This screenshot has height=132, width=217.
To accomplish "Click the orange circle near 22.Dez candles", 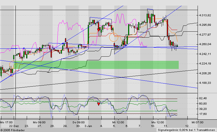I will (x=13, y=65).
